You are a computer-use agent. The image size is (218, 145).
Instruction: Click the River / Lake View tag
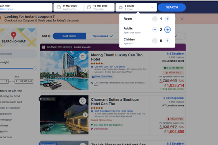[x=102, y=77]
